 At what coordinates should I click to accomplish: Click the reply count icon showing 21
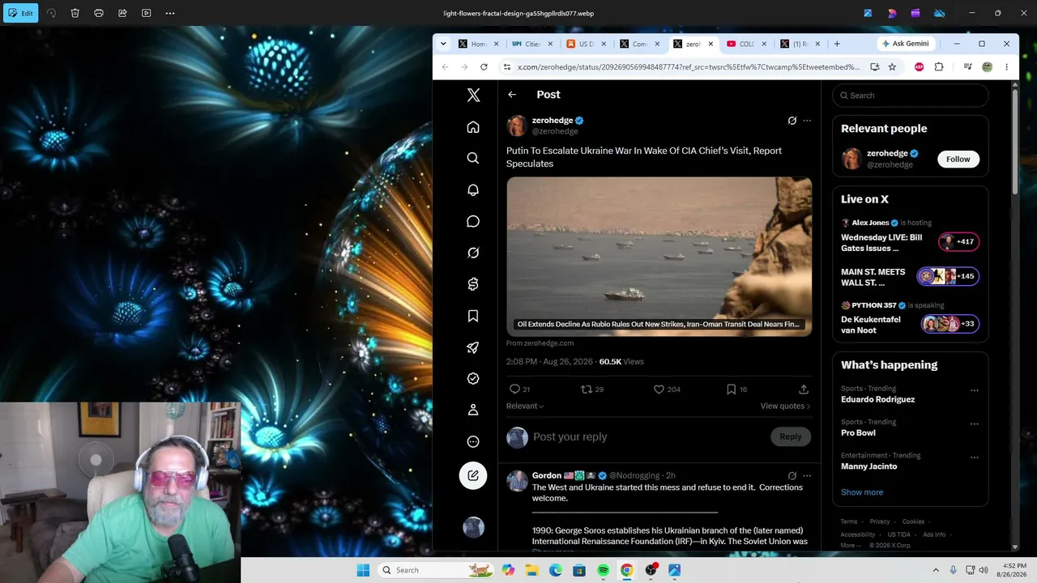coord(514,389)
